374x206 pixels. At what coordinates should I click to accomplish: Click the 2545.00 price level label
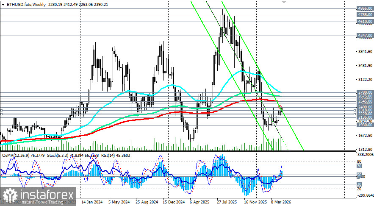tap(365, 101)
